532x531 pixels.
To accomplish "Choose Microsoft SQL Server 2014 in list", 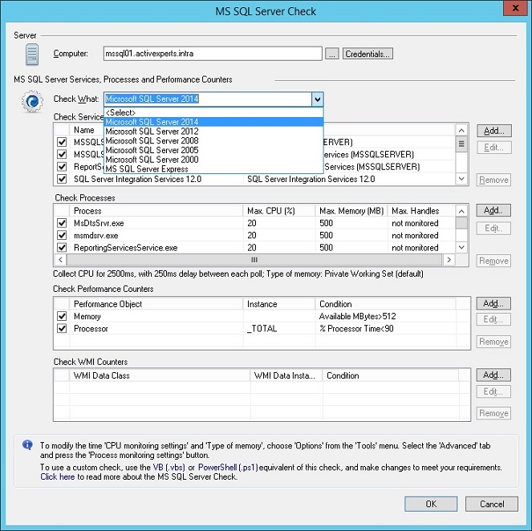I will coord(213,122).
